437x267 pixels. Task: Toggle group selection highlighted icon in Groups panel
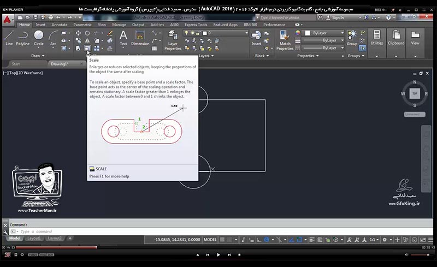(362, 48)
